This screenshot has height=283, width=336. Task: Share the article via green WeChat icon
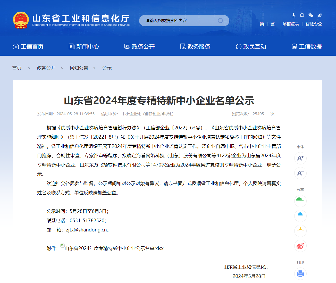[x=300, y=201]
